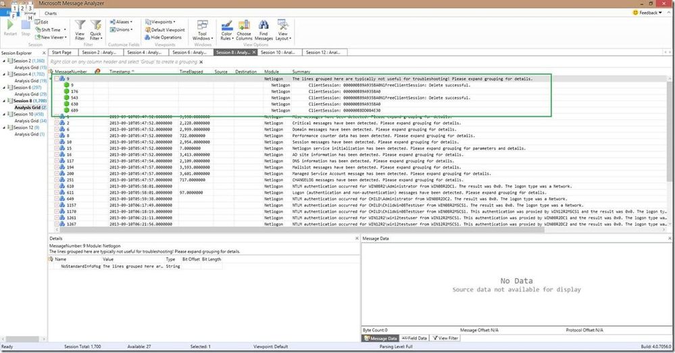Select Session 12 tree node

pyautogui.click(x=24, y=128)
